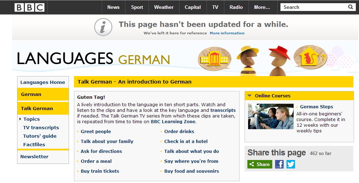The image size is (359, 183).
Task: Click 'Talk German - An introduction' title bar
Action: point(213,82)
